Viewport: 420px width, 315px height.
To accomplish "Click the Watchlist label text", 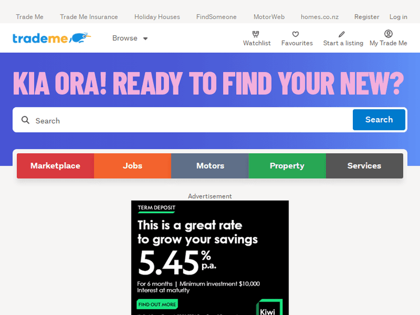I will tap(256, 43).
